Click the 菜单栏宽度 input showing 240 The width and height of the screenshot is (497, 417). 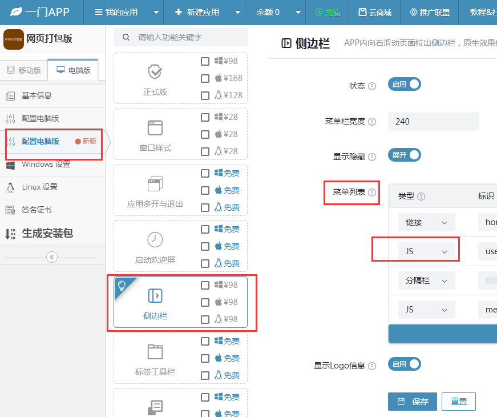point(433,122)
